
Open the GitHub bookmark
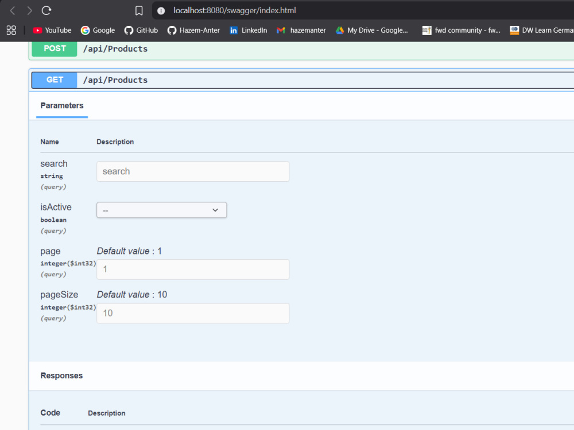[x=141, y=30]
